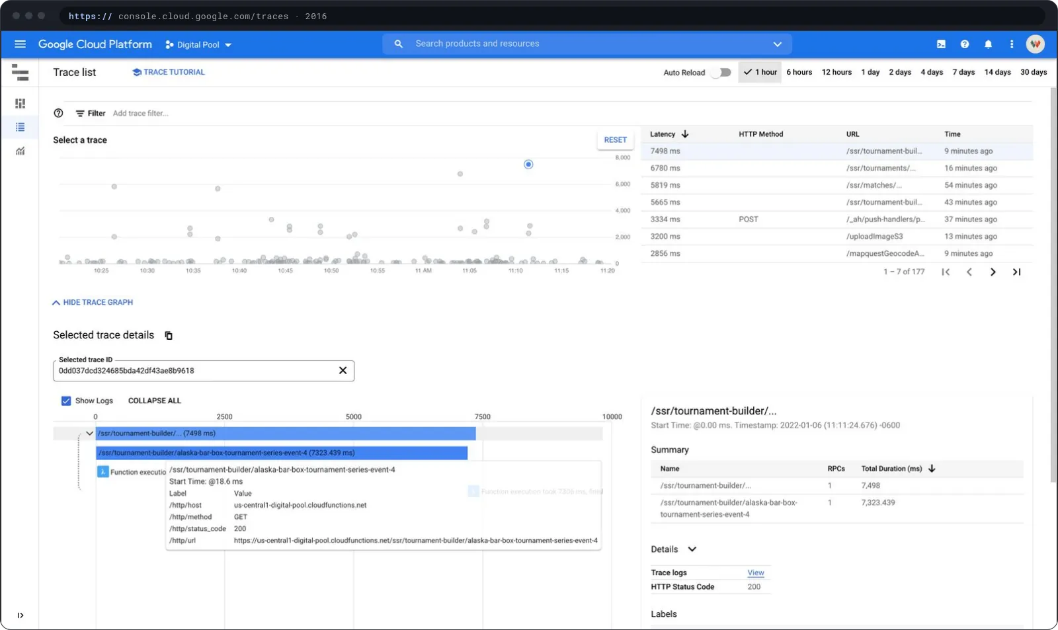This screenshot has height=630, width=1058.
Task: Click the search products and resources field
Action: pos(587,44)
